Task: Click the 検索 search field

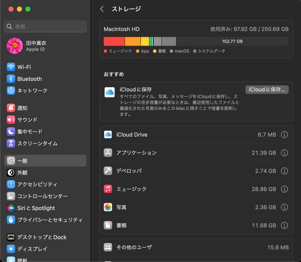Action: [x=45, y=26]
